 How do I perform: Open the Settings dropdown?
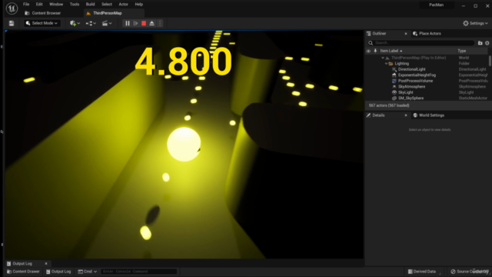(475, 23)
